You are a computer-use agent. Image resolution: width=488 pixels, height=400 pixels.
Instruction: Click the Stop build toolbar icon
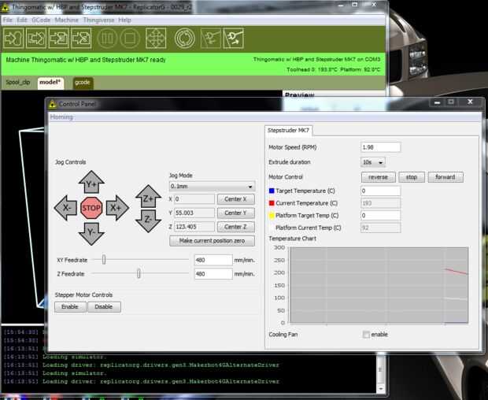tap(130, 39)
